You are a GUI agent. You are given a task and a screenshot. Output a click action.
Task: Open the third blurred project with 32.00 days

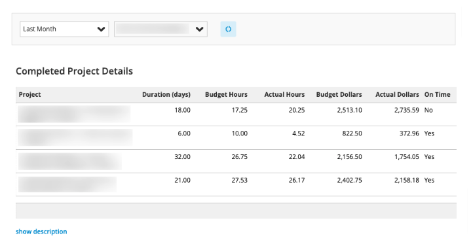point(69,161)
